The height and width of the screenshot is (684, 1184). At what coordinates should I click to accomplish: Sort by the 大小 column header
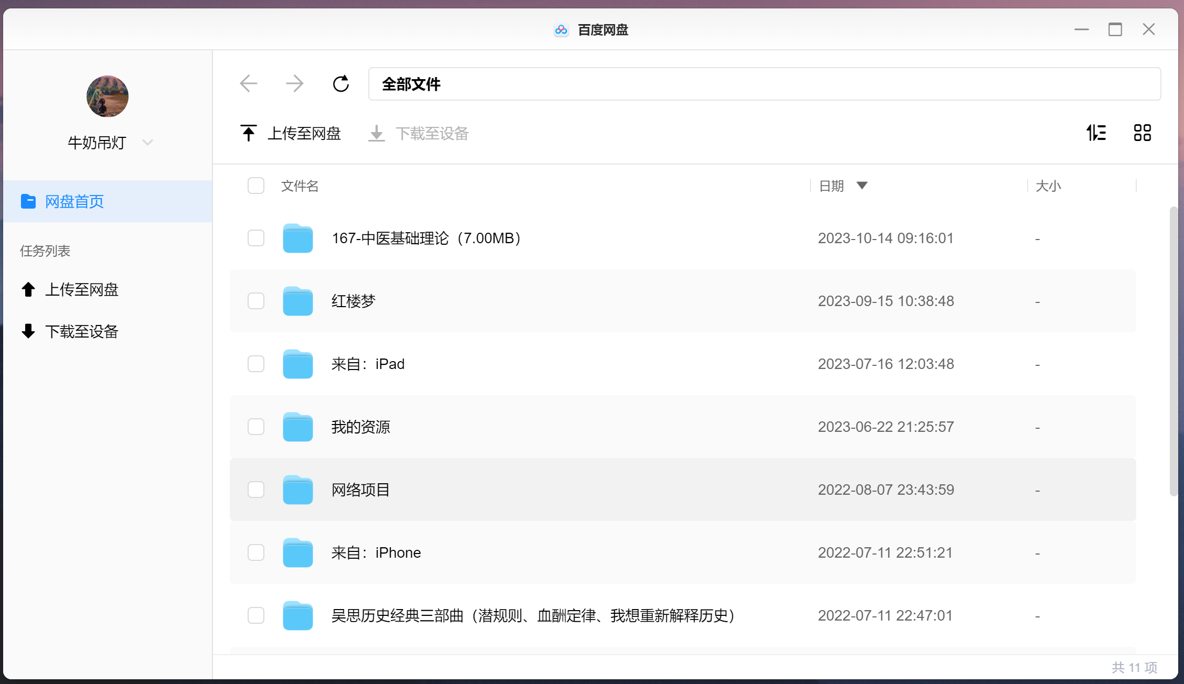pyautogui.click(x=1048, y=186)
